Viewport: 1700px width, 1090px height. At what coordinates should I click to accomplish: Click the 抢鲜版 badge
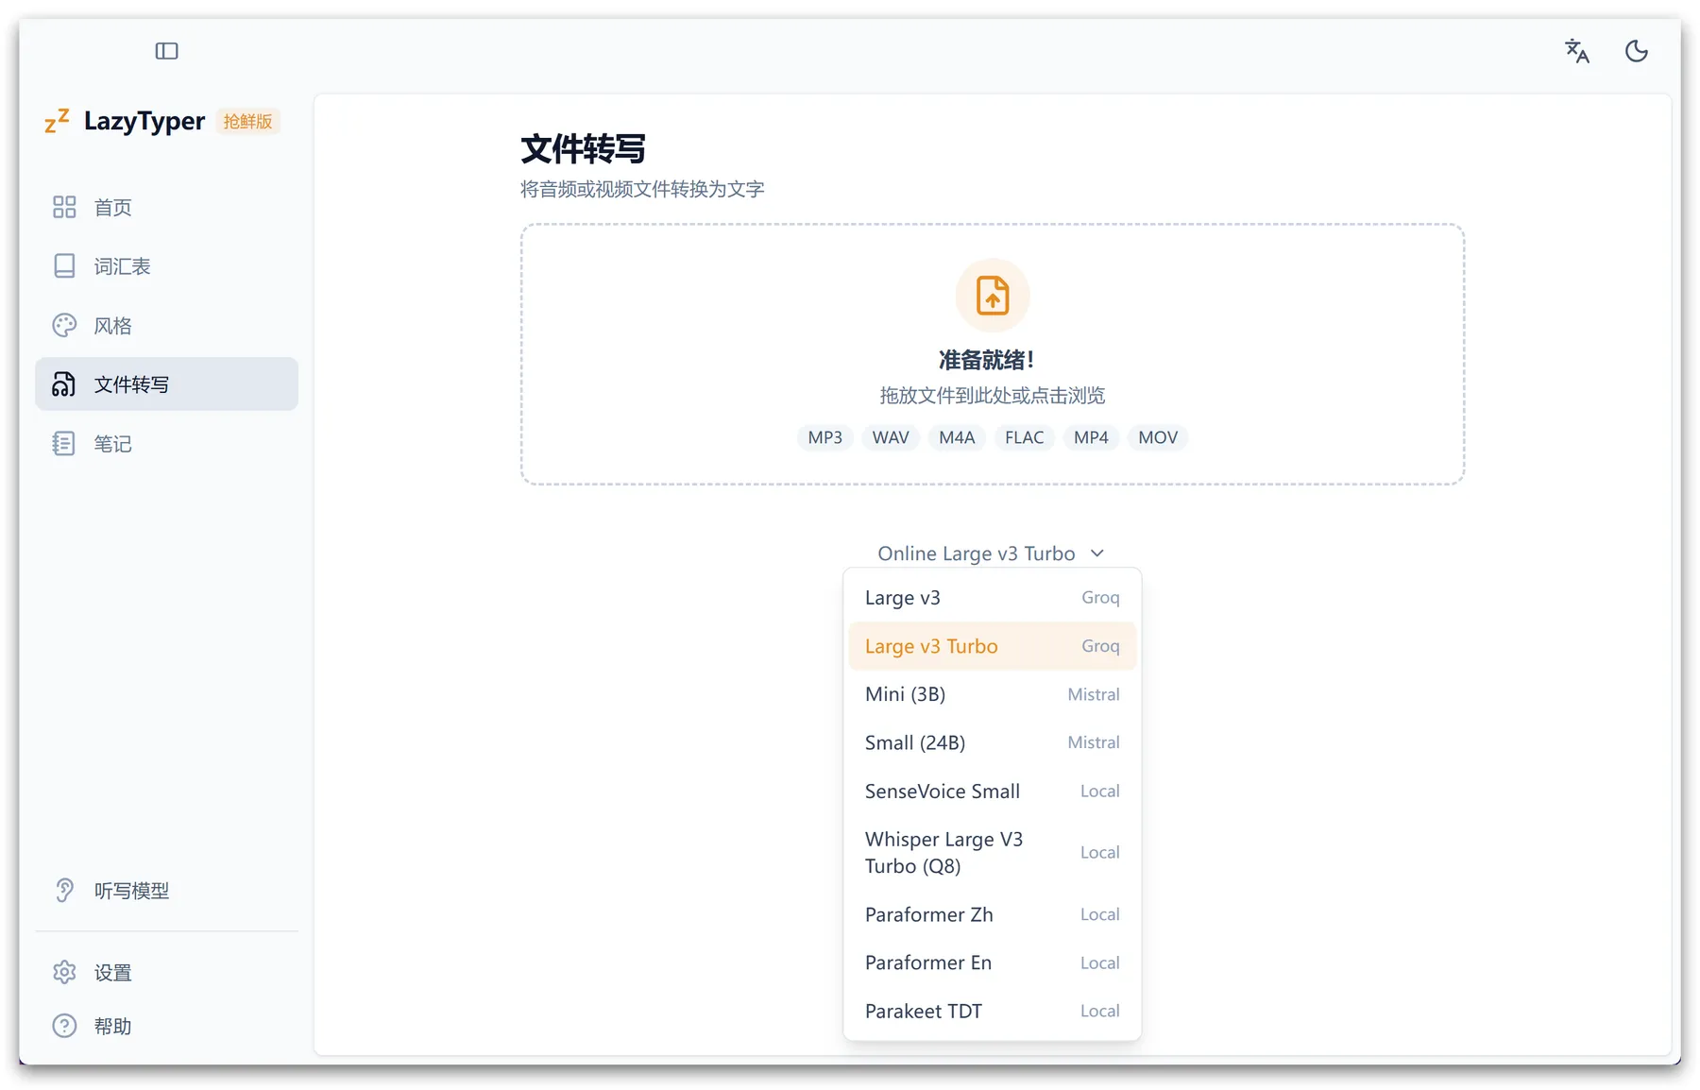247,122
